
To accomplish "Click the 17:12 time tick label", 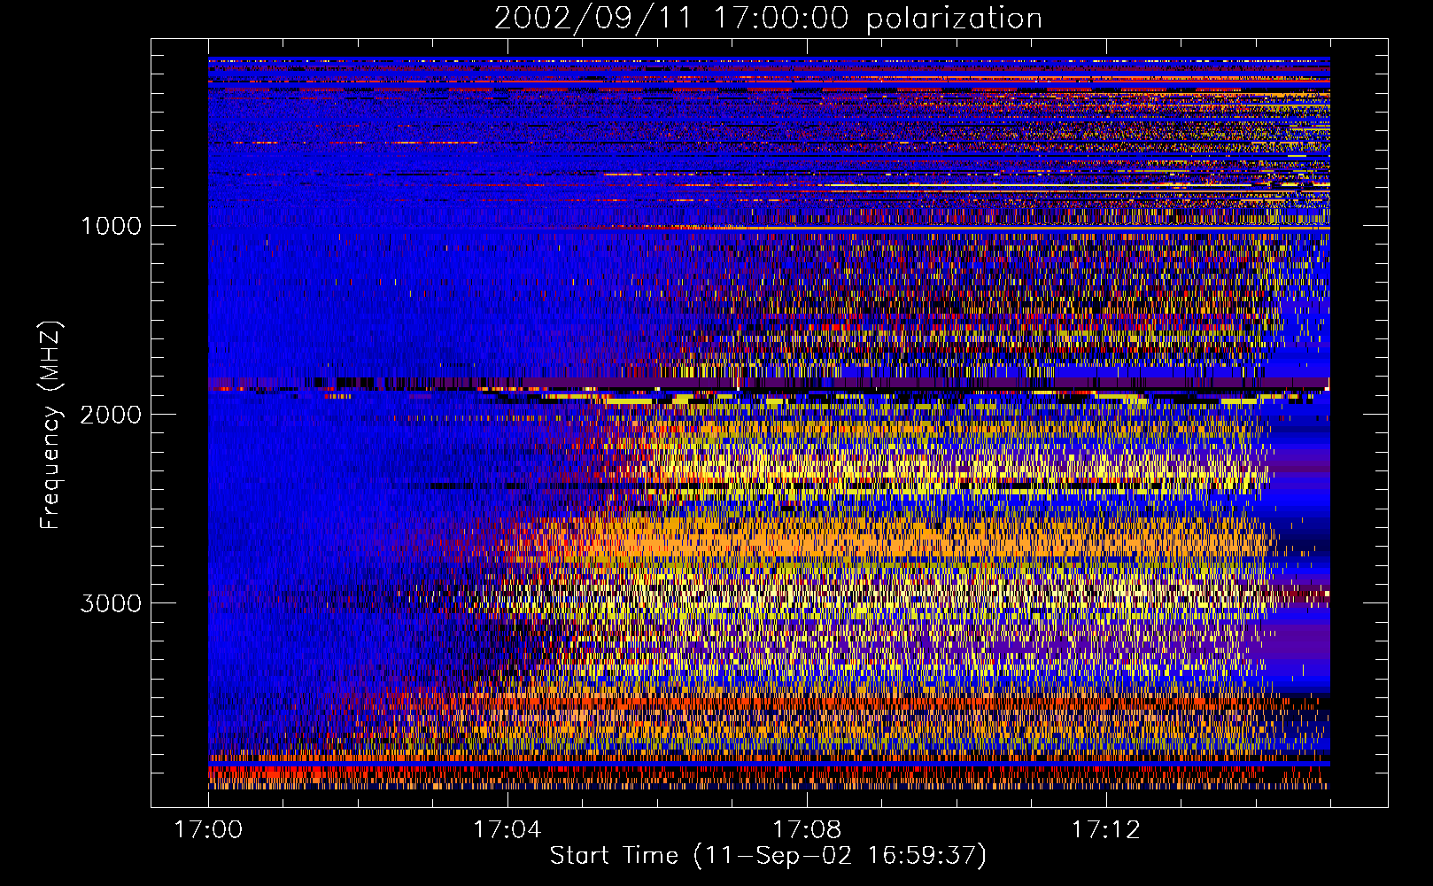I will point(1106,830).
